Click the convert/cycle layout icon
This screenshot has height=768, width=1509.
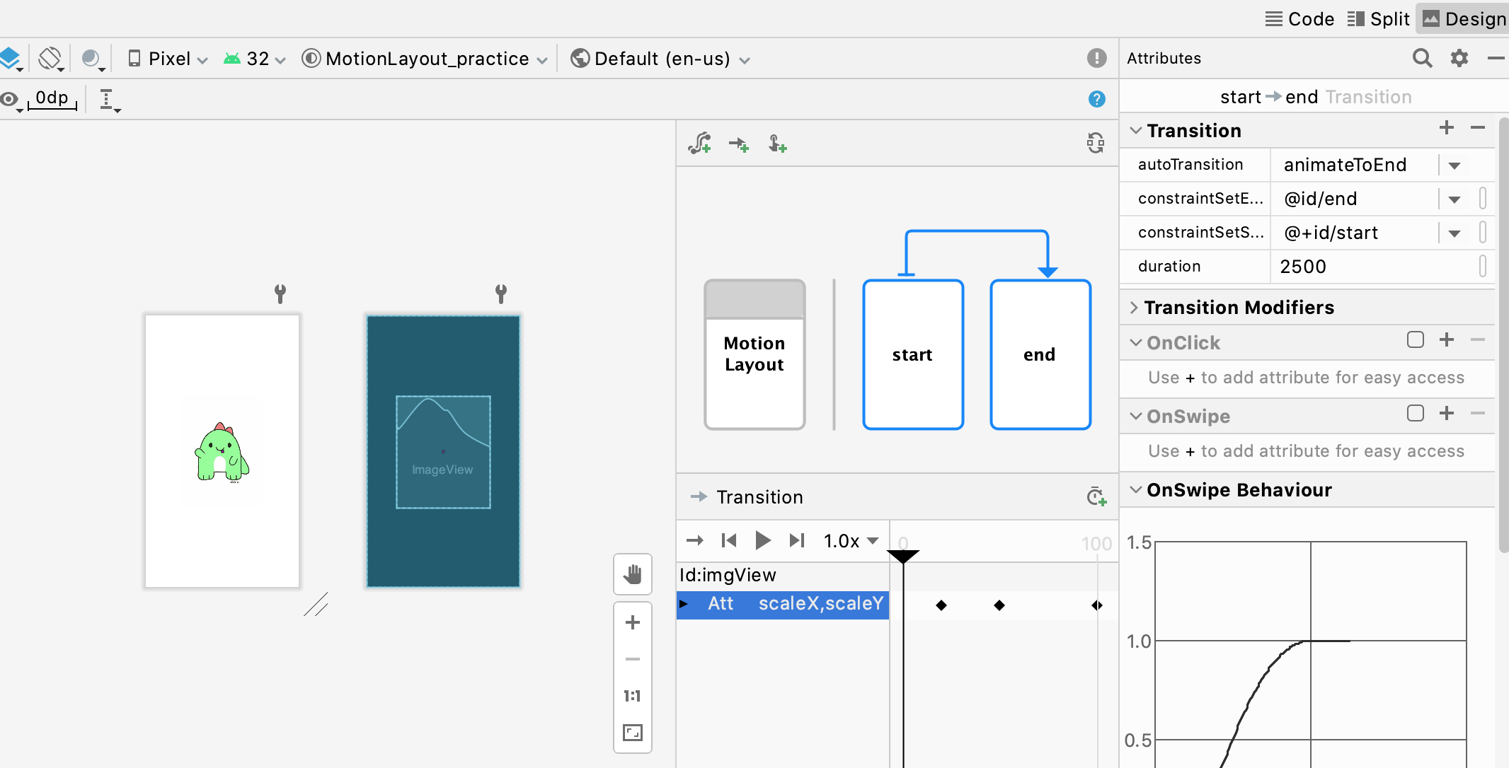pyautogui.click(x=1095, y=143)
